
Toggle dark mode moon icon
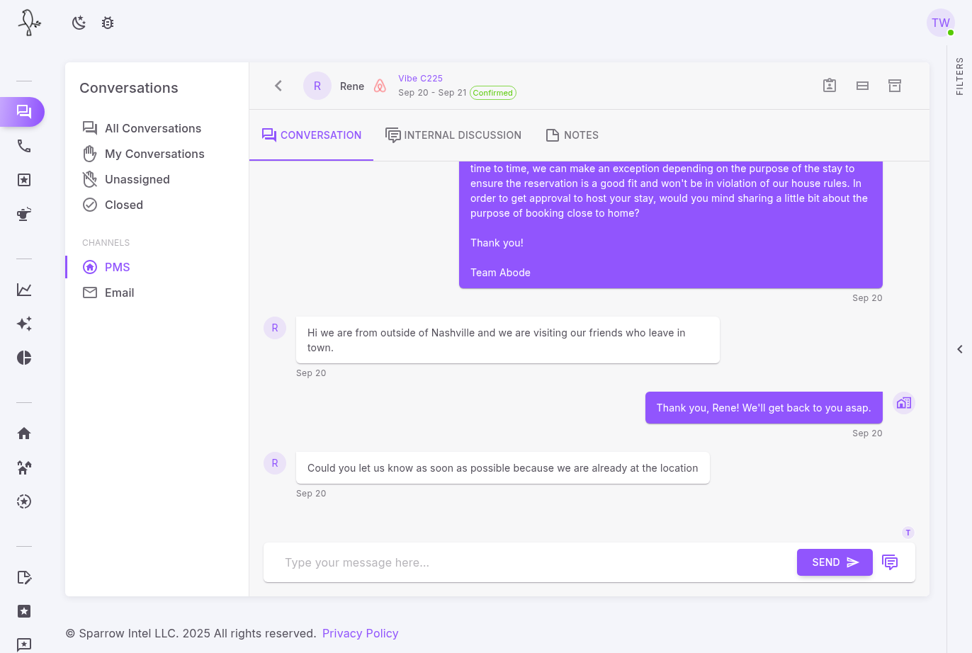[x=79, y=23]
